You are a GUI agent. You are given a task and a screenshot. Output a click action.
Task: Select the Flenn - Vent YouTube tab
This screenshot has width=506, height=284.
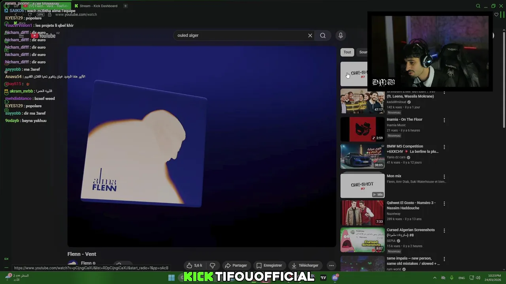click(x=46, y=6)
